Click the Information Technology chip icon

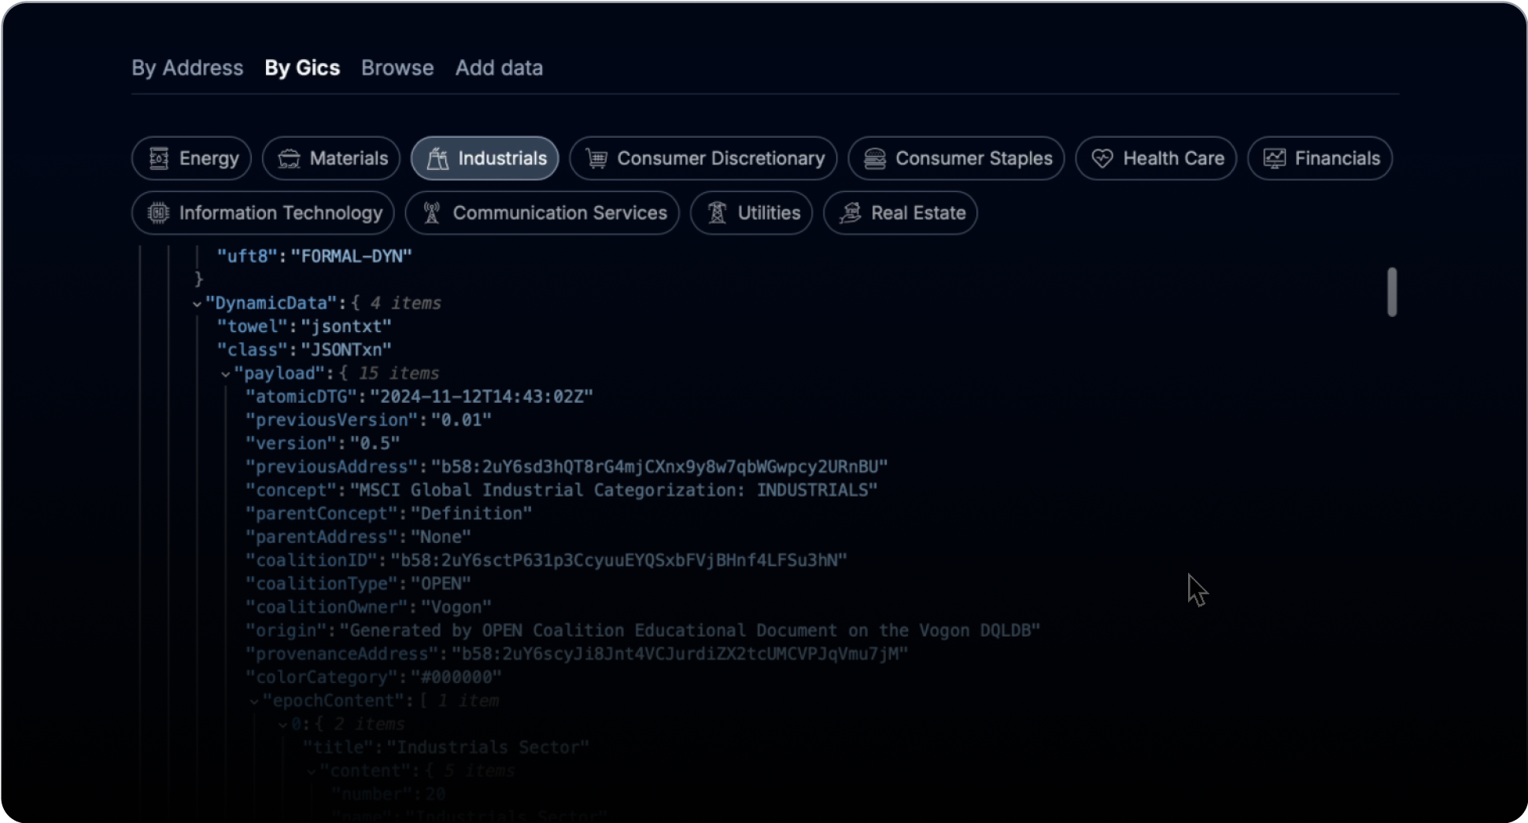[x=159, y=213]
